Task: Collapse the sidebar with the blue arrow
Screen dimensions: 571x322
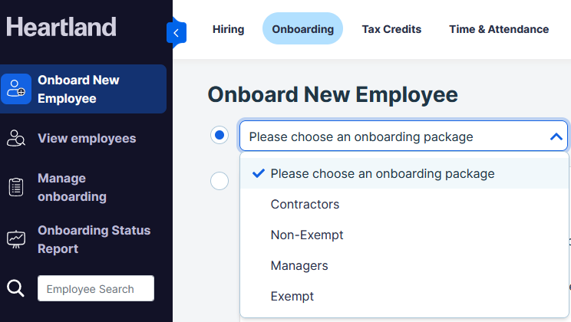Action: [x=177, y=33]
